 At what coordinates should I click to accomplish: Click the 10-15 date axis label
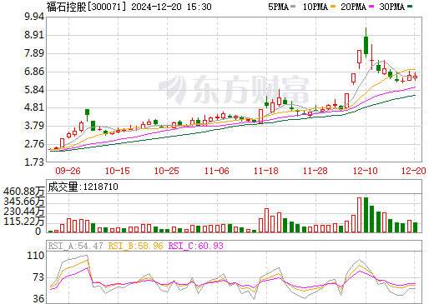[118, 171]
